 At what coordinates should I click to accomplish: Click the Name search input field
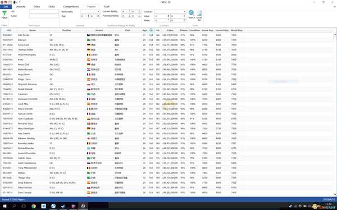coord(44,16)
